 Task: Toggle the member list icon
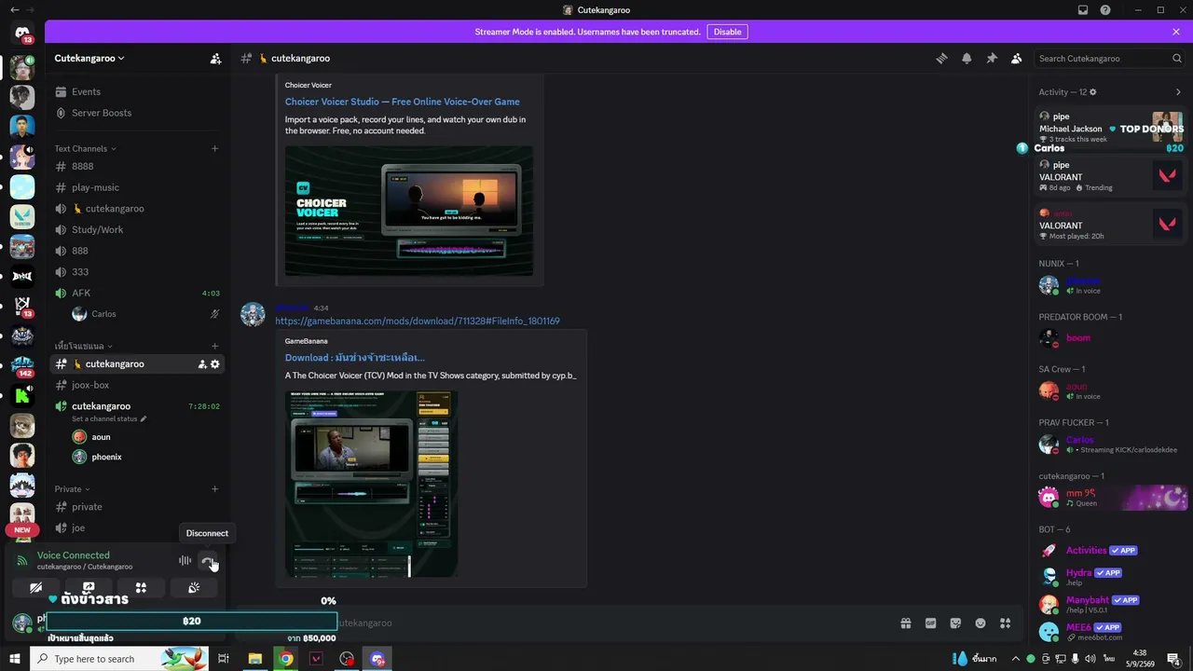click(1017, 58)
